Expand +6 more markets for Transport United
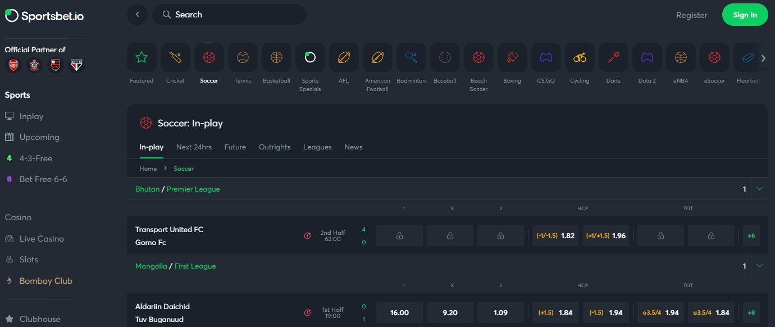Image resolution: width=775 pixels, height=327 pixels. pyautogui.click(x=751, y=236)
